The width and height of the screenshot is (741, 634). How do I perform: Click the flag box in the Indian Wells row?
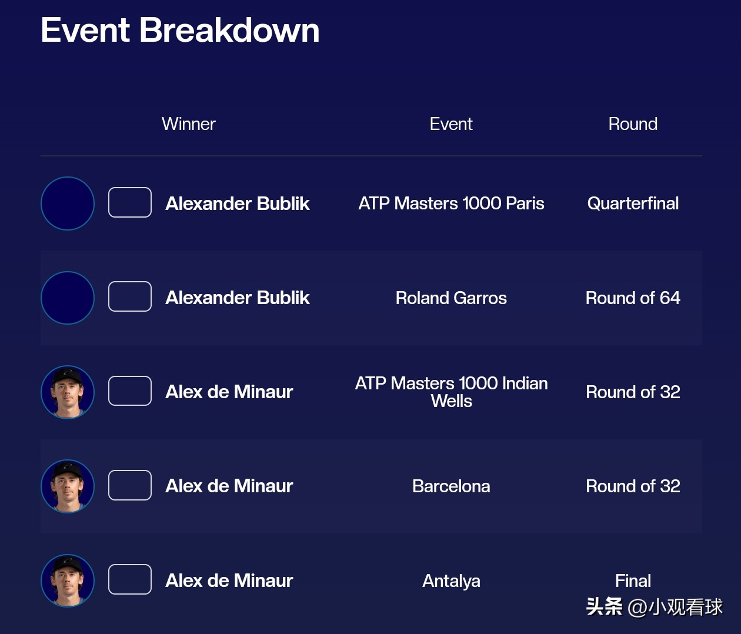pyautogui.click(x=130, y=391)
